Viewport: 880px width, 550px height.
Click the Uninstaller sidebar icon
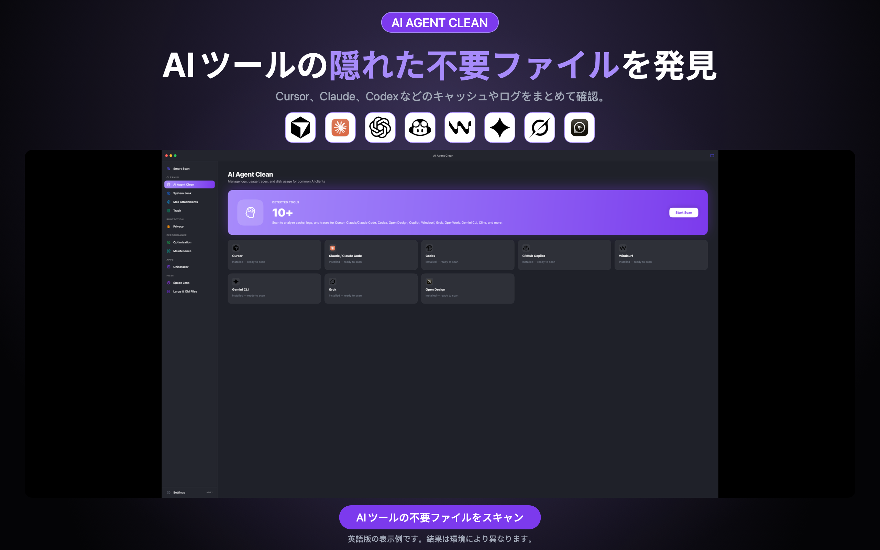[168, 267]
